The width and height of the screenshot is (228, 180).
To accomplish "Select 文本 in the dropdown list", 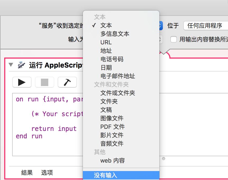I will (x=121, y=25).
